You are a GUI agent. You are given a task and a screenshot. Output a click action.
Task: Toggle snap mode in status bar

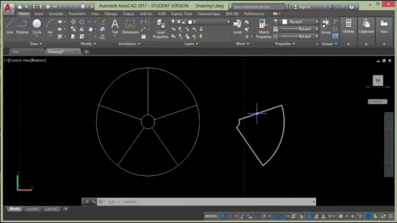pos(230,216)
